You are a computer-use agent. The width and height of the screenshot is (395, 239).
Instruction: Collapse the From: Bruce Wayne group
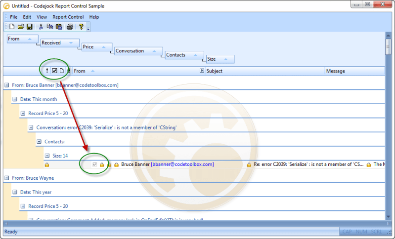[x=7, y=178]
